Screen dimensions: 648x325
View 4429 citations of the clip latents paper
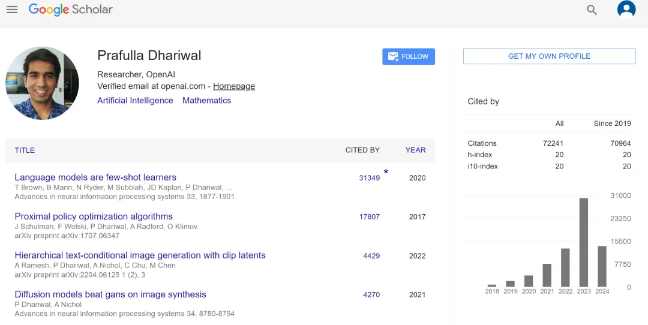(x=371, y=256)
